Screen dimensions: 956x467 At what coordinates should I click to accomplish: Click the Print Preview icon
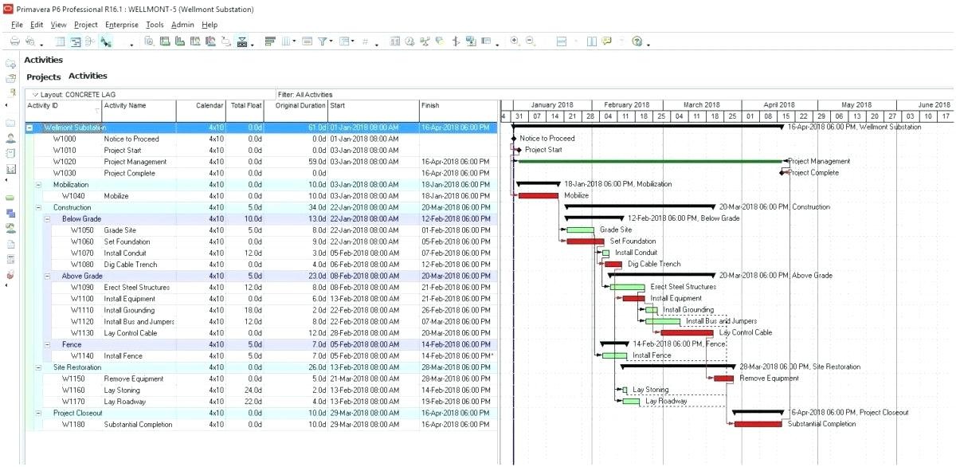[x=30, y=41]
